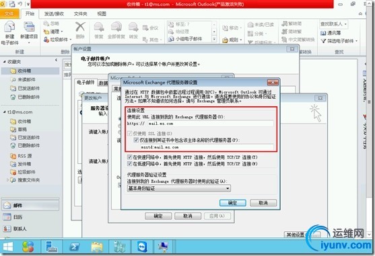Toggle 仅连接到其证书中包含该主体名称的代理服务器 checkbox
This screenshot has width=375, height=256.
pos(136,140)
